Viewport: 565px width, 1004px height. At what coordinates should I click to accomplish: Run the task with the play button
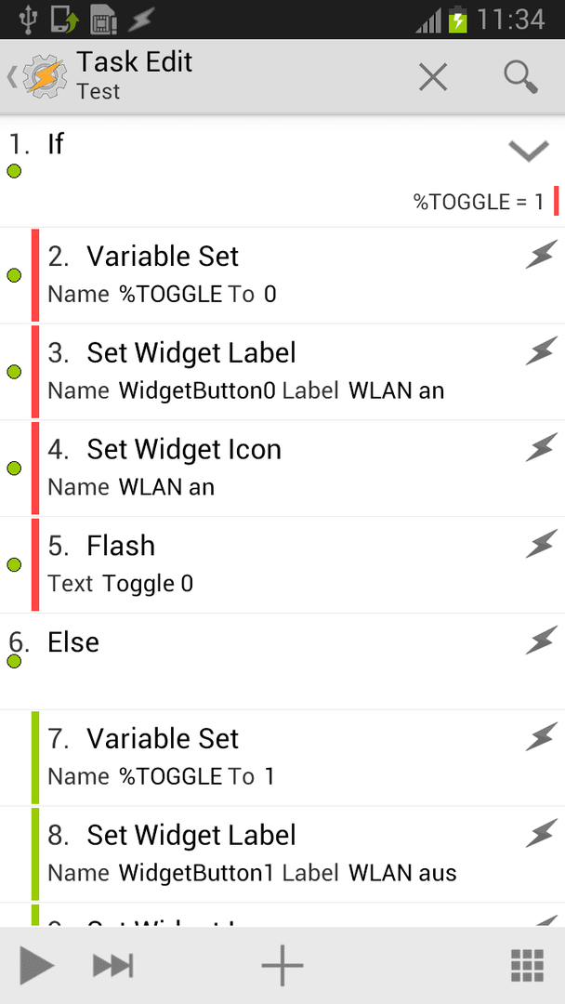pos(37,965)
